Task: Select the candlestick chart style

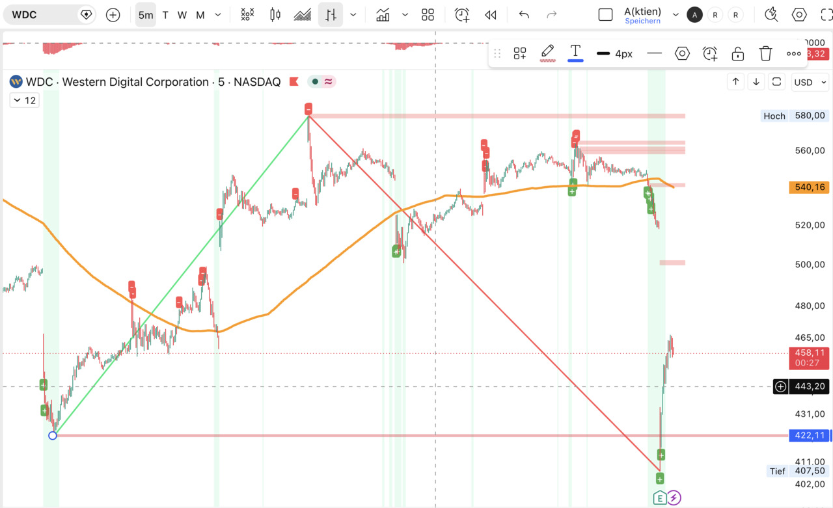Action: [275, 14]
